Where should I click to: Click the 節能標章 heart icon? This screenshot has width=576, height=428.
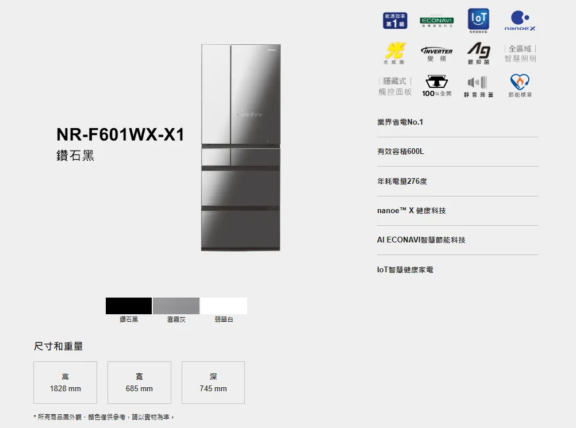[520, 86]
